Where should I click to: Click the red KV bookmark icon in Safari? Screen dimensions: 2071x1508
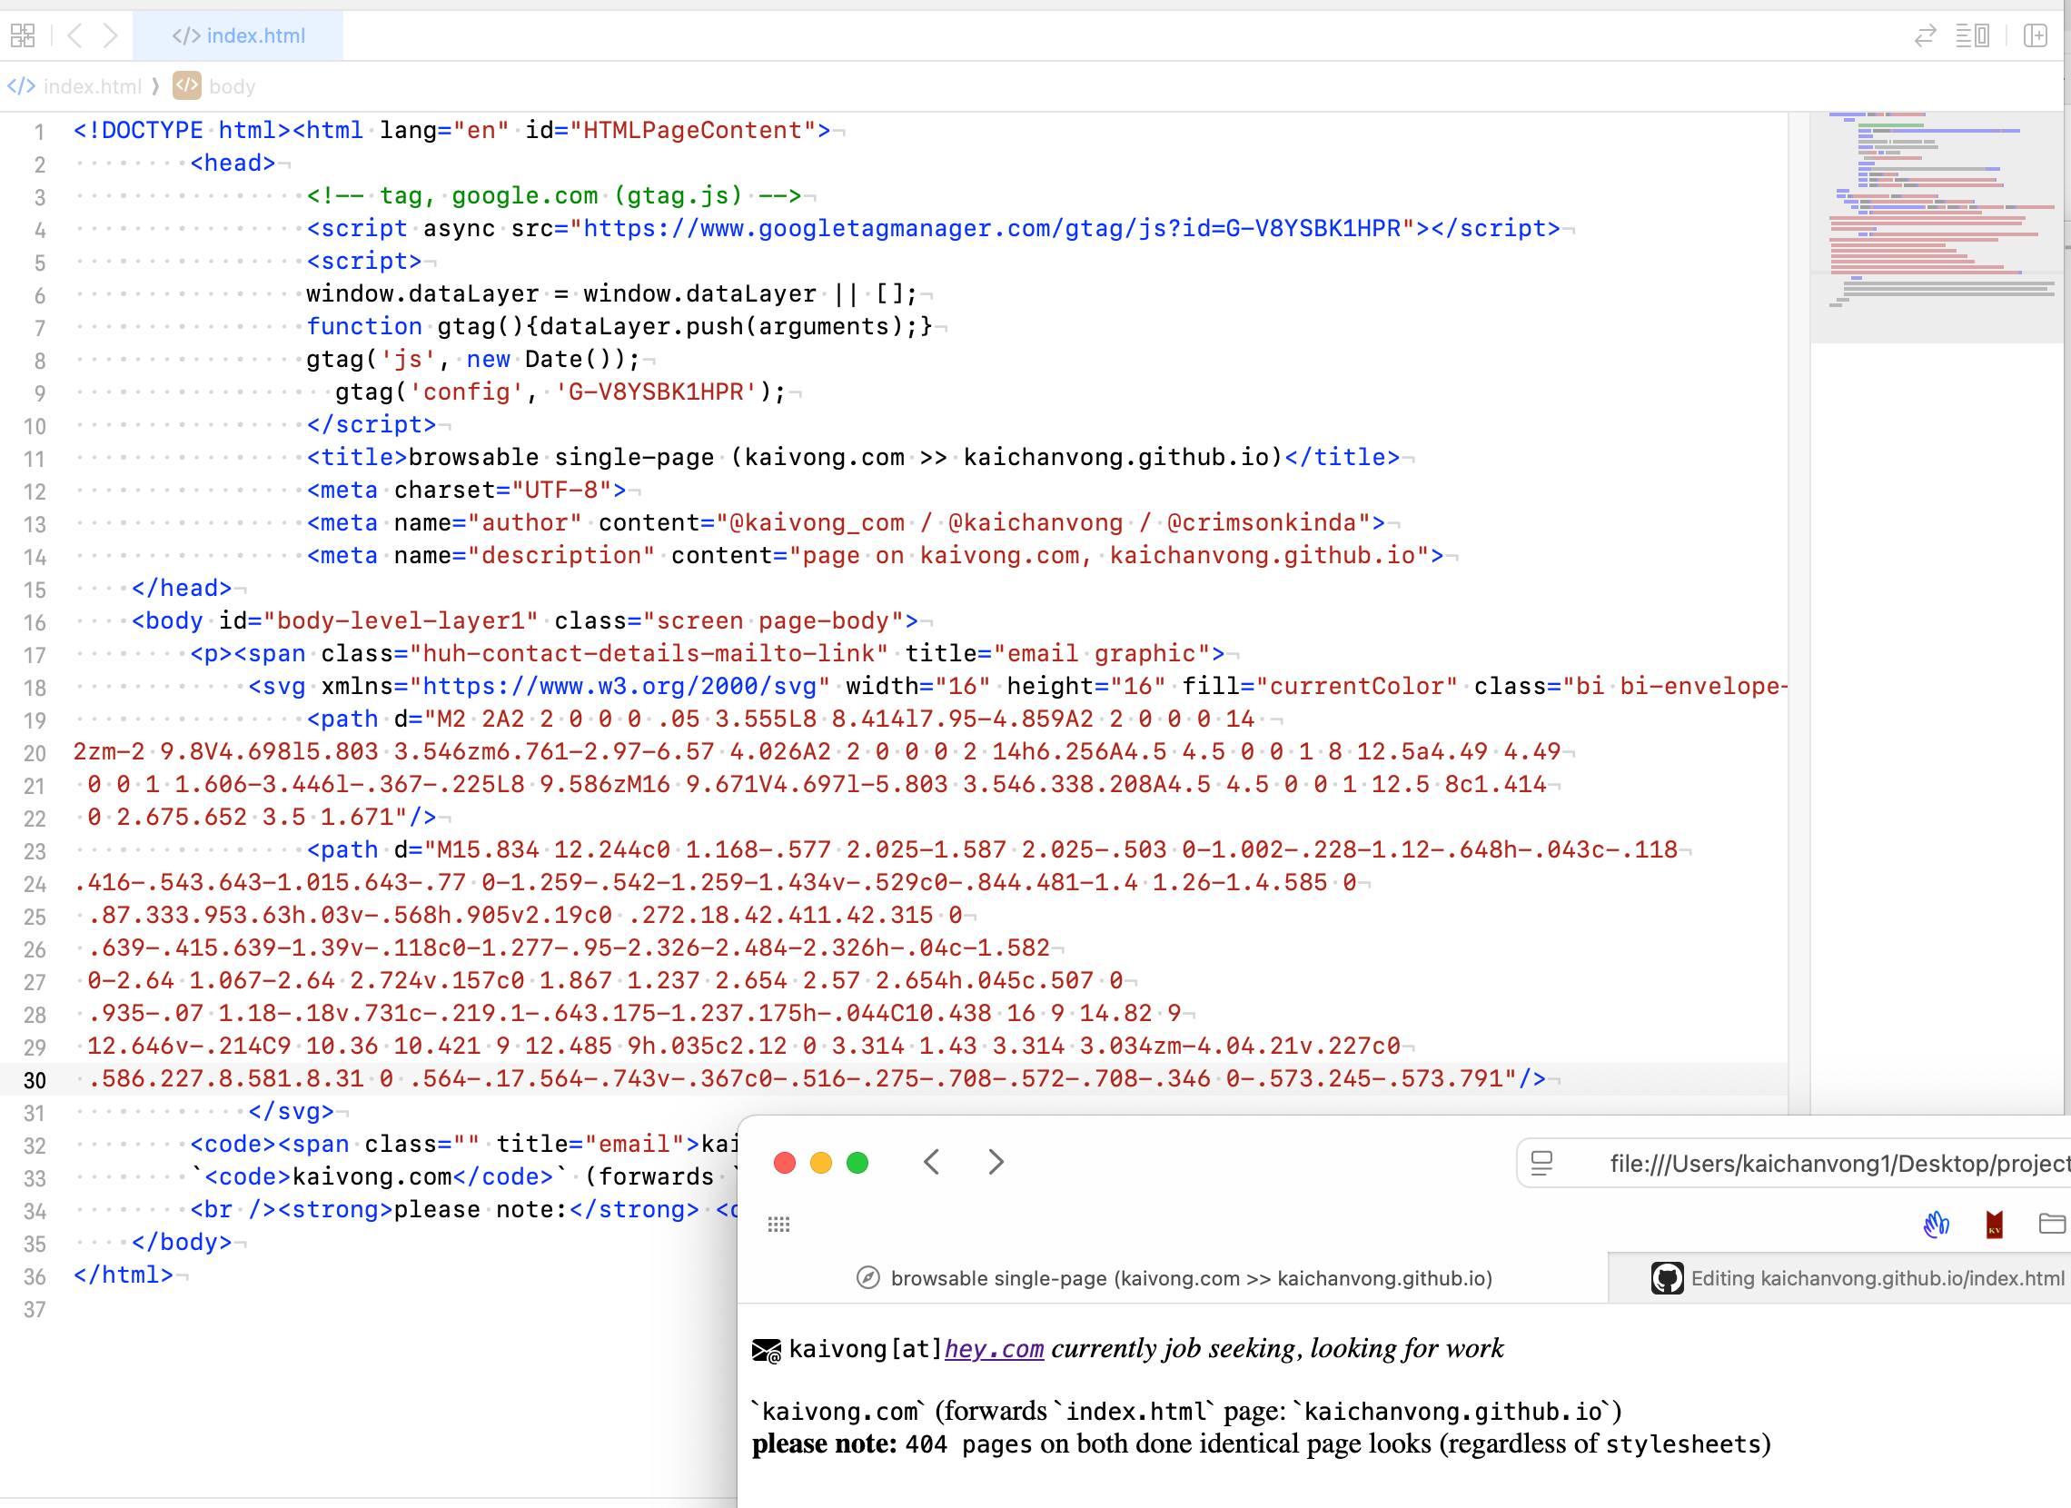[x=1995, y=1224]
